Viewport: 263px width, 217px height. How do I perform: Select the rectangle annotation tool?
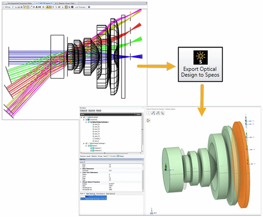[28, 7]
